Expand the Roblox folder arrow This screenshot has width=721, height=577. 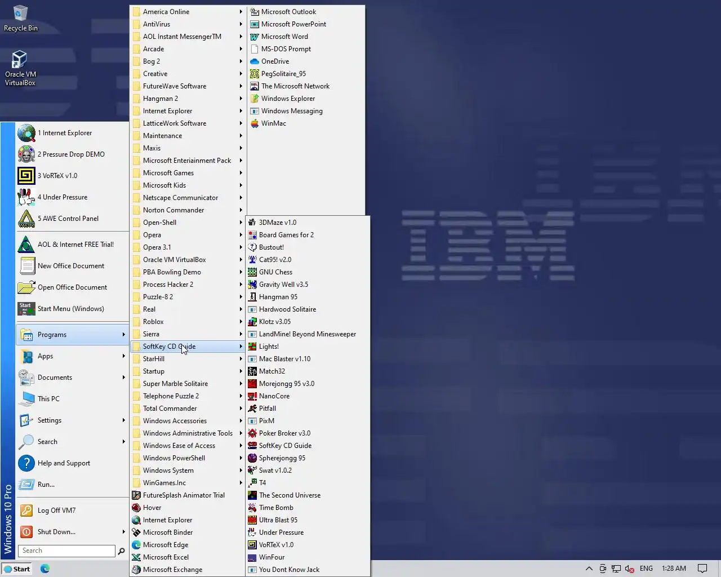[x=241, y=322]
